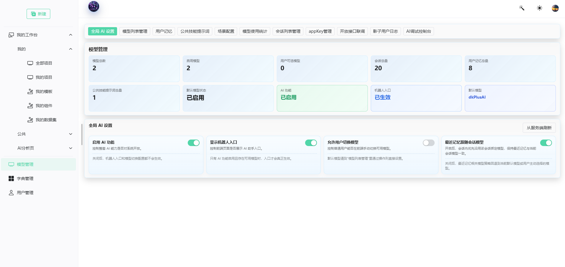Select 用户管理 menu item
565x267 pixels.
click(x=38, y=193)
